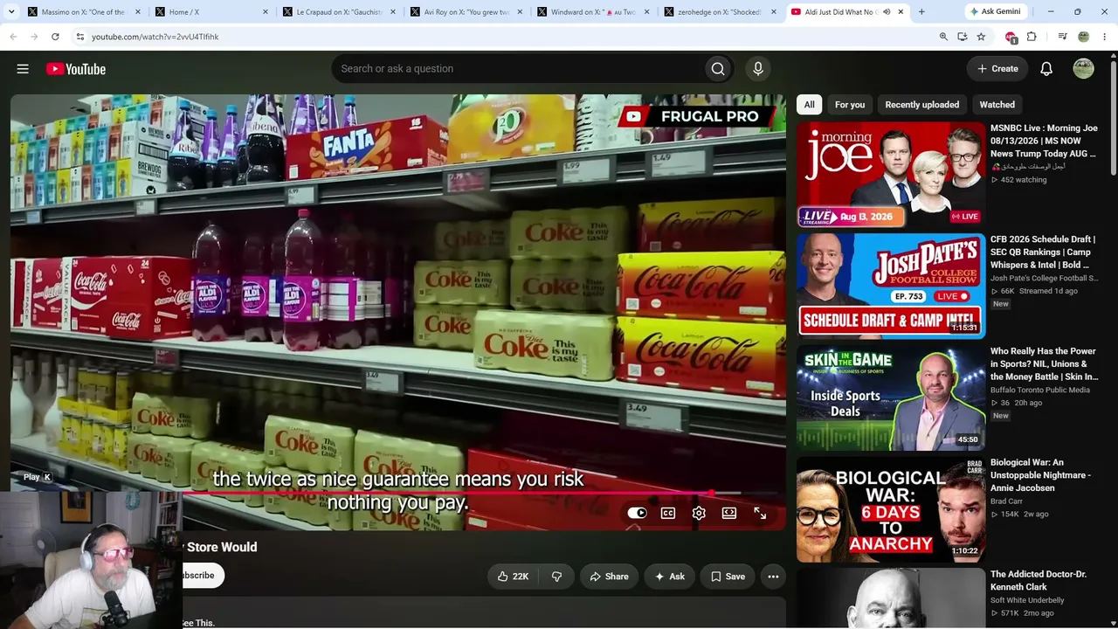The width and height of the screenshot is (1118, 629).
Task: Click the Ask Gemini button
Action: (994, 12)
